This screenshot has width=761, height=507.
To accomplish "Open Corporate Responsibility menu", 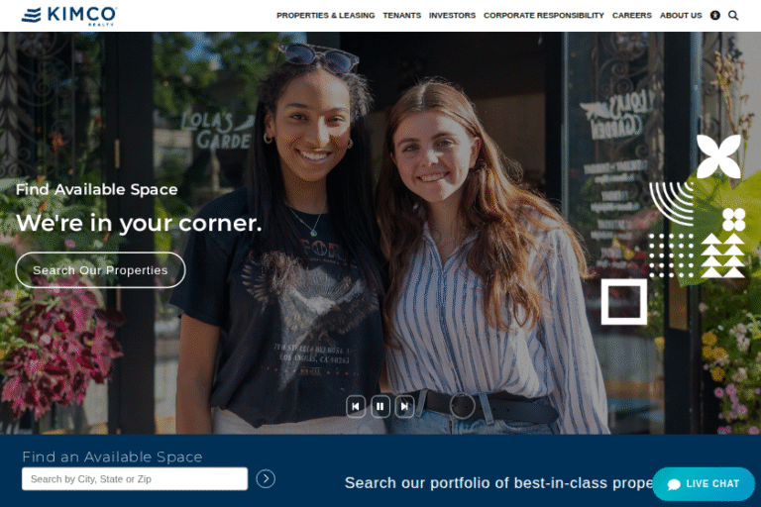I will pyautogui.click(x=544, y=16).
